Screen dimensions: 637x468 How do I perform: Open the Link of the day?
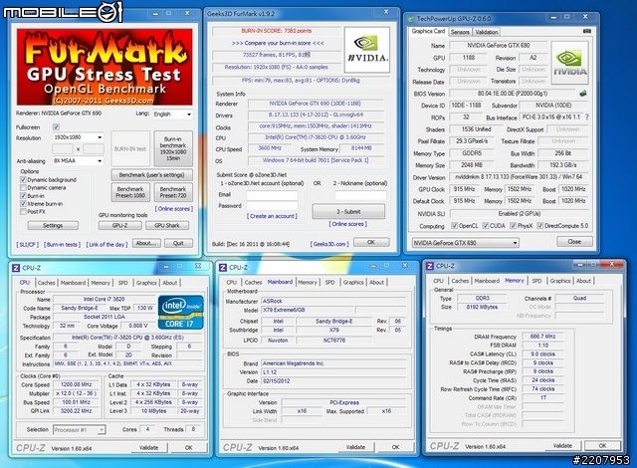106,245
